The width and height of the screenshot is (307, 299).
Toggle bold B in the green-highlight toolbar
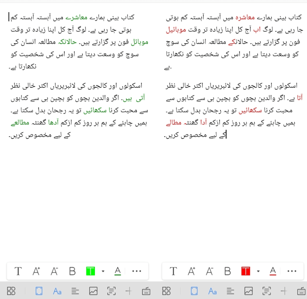coord(72,271)
